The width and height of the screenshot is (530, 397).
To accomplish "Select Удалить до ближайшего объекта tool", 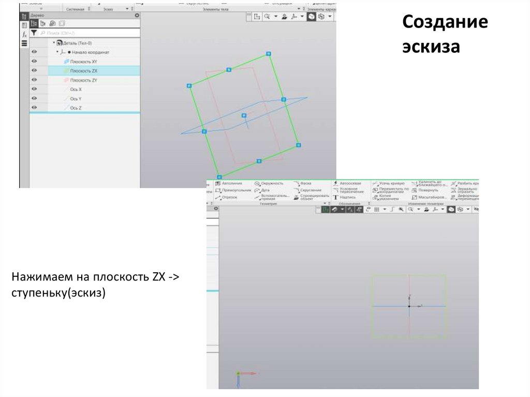I will pyautogui.click(x=429, y=184).
